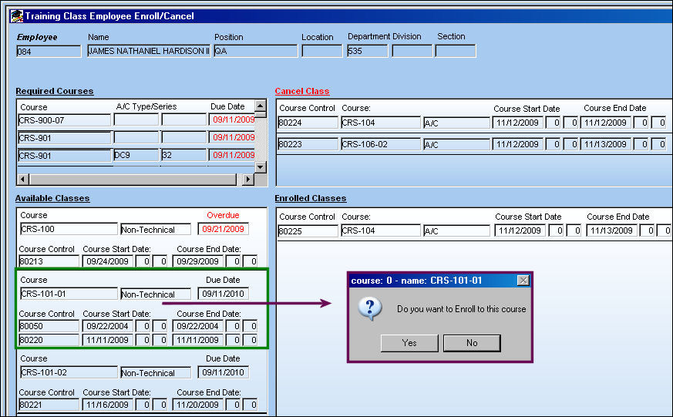Click the Employee number field 084

click(49, 52)
